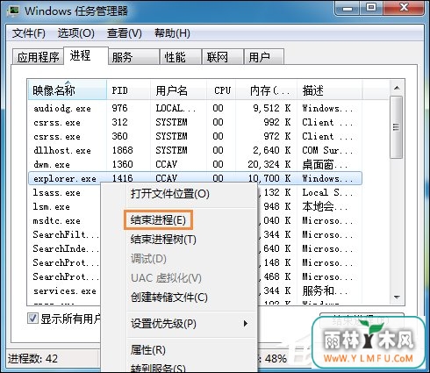Image resolution: width=430 pixels, height=373 pixels.
Task: Go to the 联网 tab
Action: [223, 57]
